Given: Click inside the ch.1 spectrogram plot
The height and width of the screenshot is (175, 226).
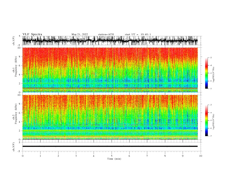Looking at the screenshot, I should (x=110, y=70).
